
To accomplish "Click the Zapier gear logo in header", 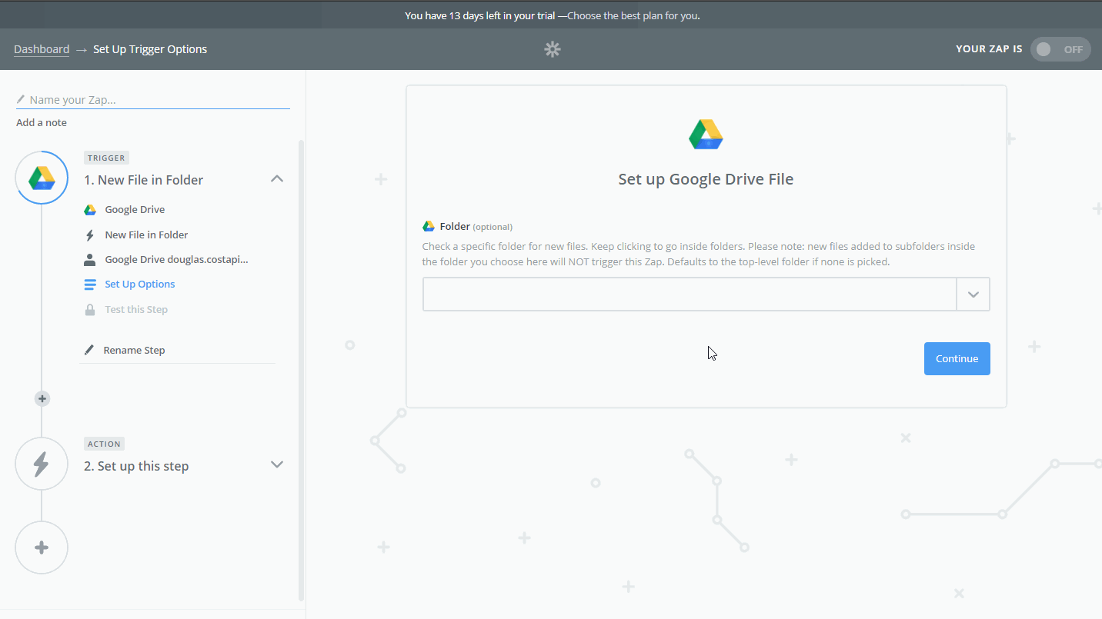I will [x=553, y=49].
